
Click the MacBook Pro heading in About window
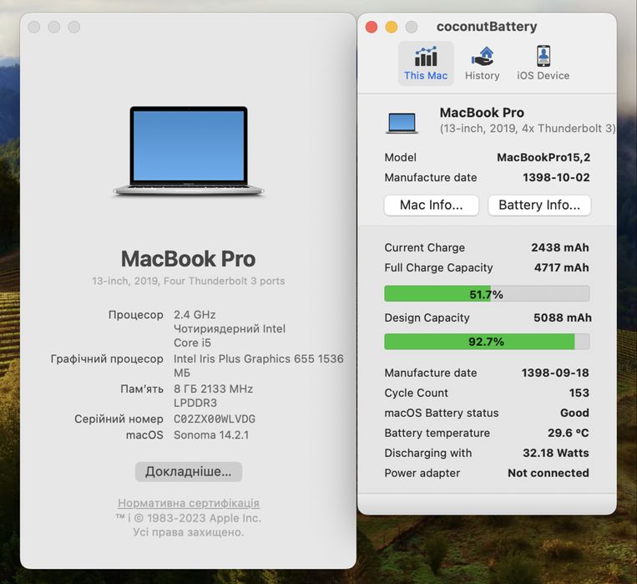tap(189, 259)
